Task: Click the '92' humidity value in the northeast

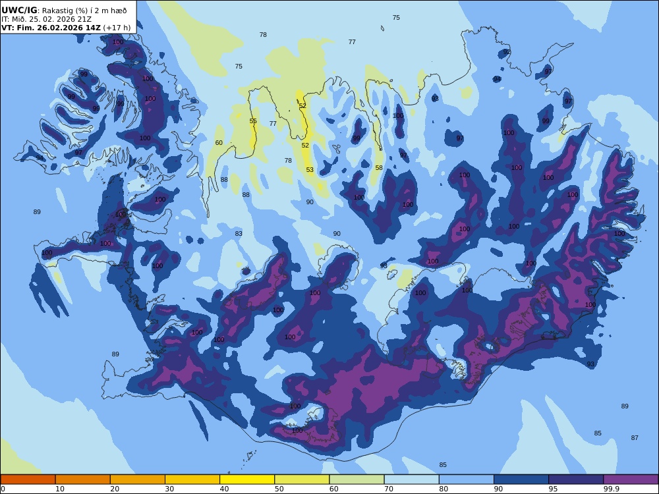Action: click(507, 51)
